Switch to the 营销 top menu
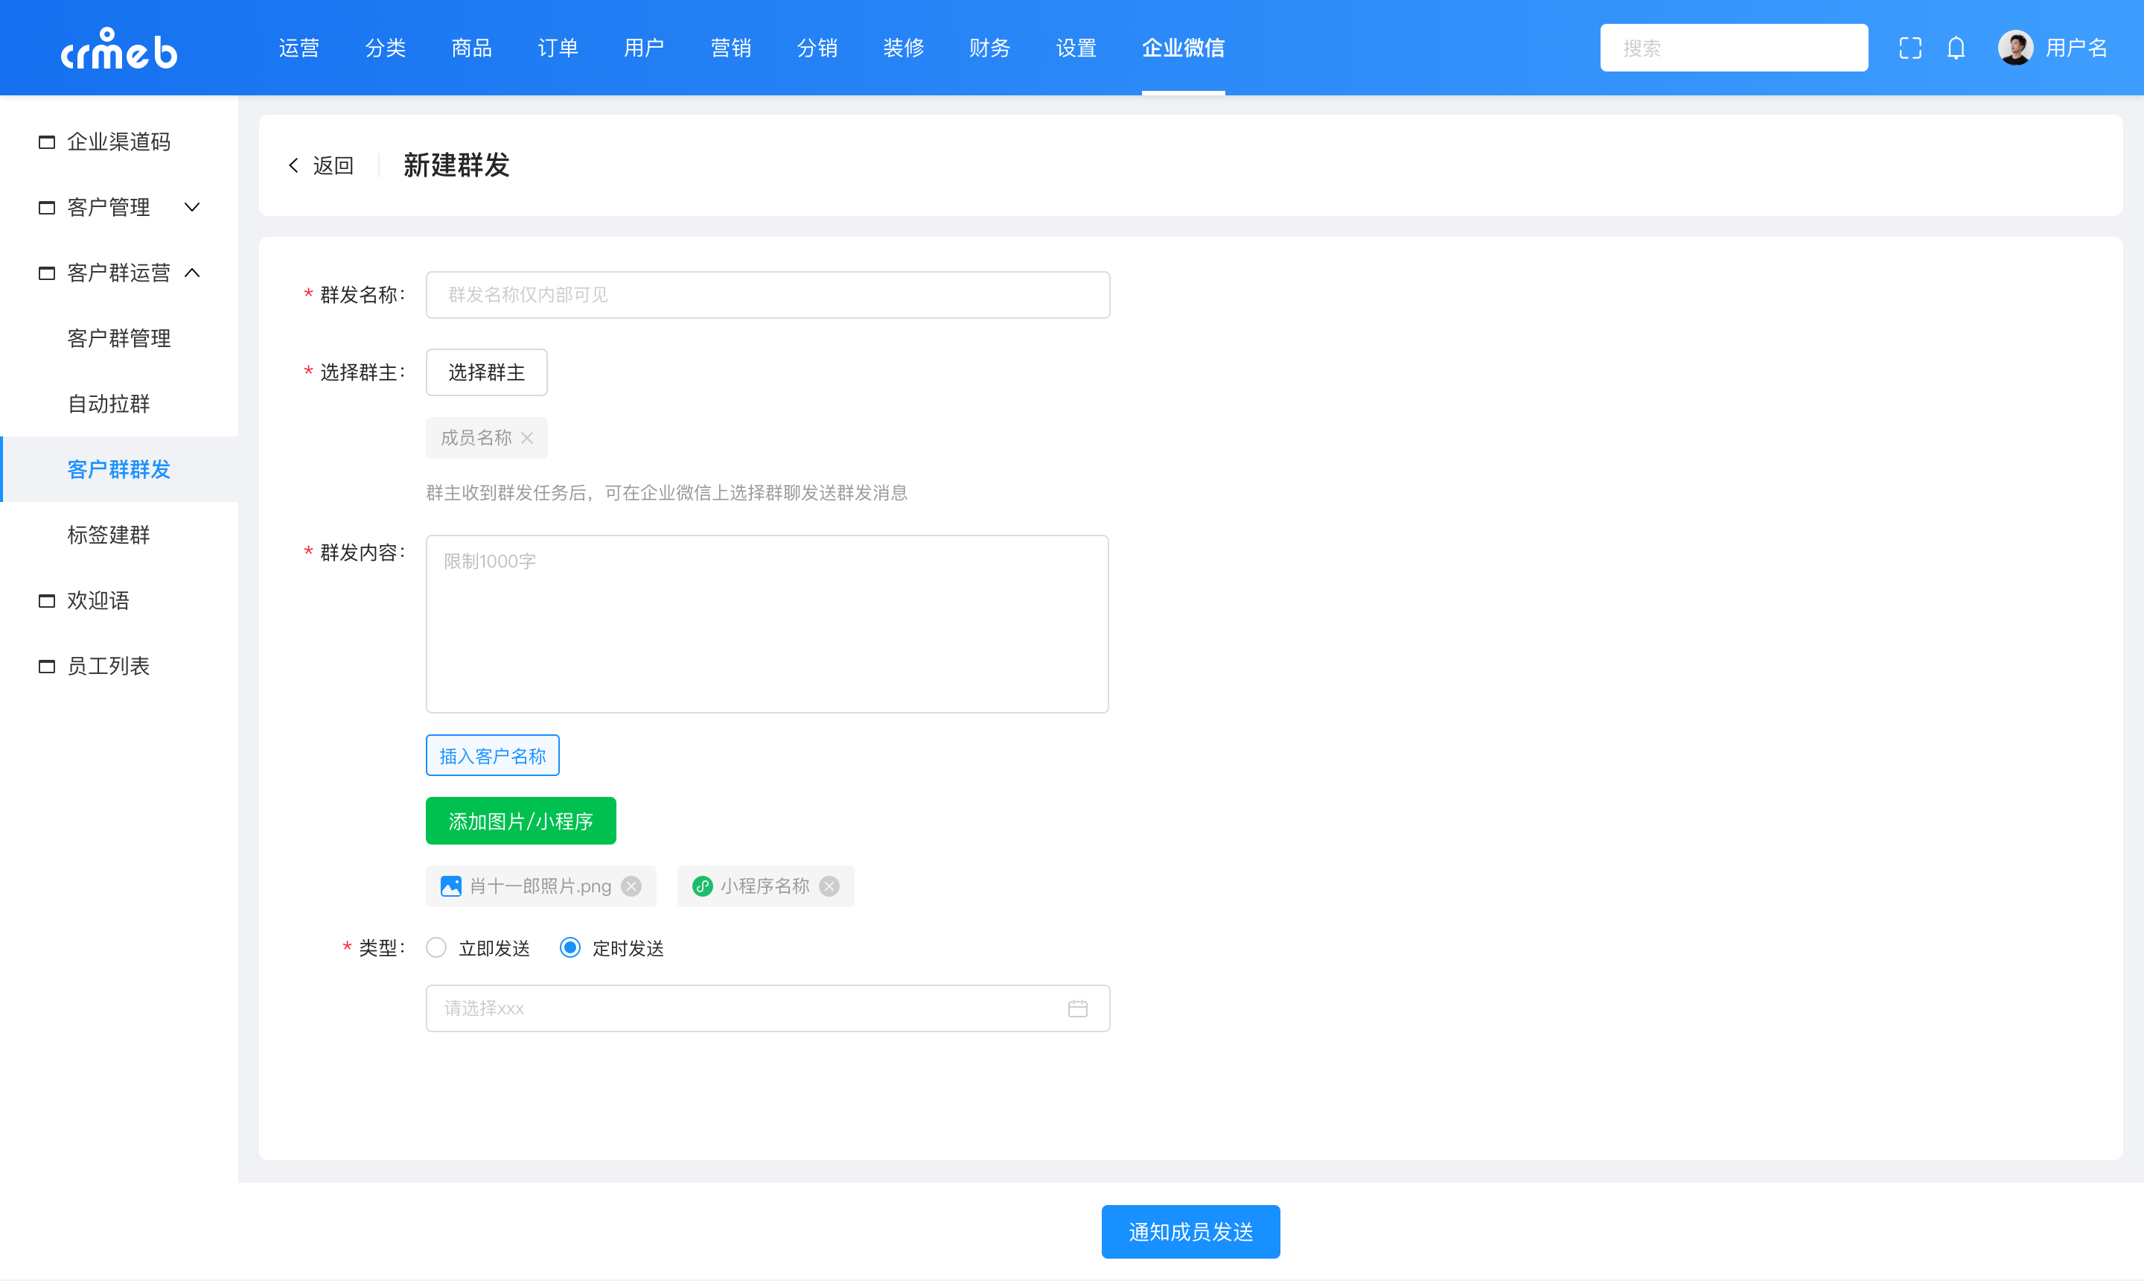Viewport: 2144px width, 1281px height. 730,48
